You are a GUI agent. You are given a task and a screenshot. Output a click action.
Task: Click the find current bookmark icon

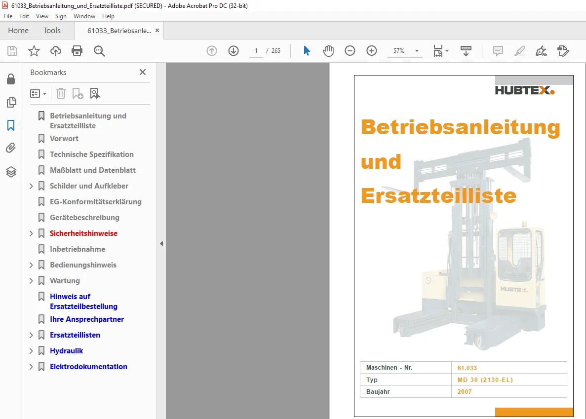(x=95, y=93)
